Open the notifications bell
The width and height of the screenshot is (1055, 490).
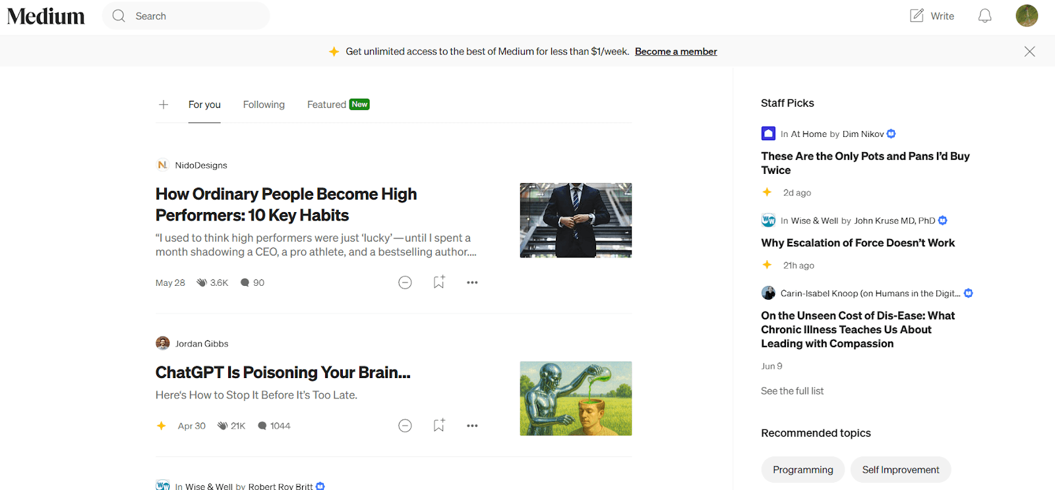(984, 16)
